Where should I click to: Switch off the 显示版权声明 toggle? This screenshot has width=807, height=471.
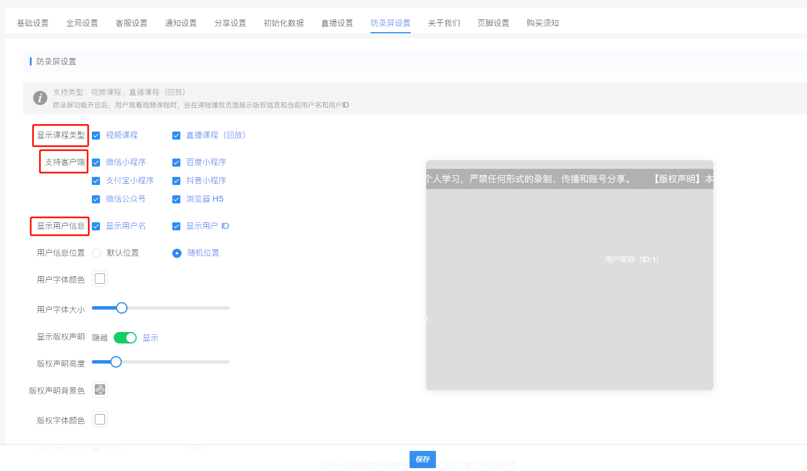coord(125,338)
